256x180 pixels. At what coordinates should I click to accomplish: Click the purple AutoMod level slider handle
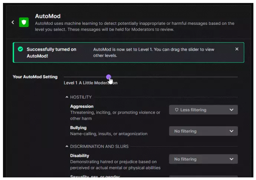point(108,77)
